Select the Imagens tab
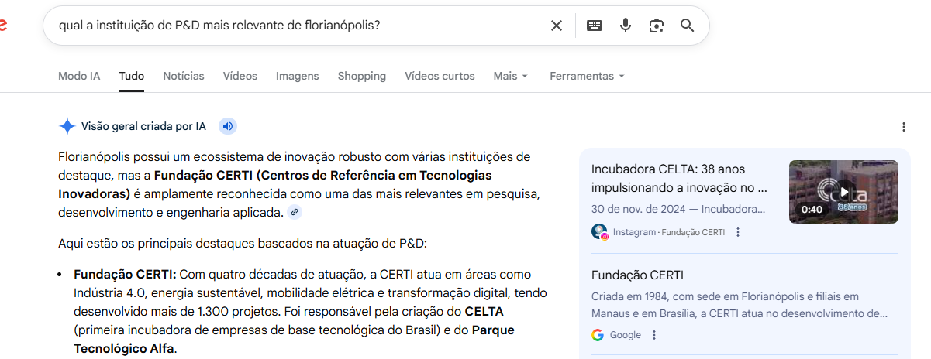 tap(297, 76)
